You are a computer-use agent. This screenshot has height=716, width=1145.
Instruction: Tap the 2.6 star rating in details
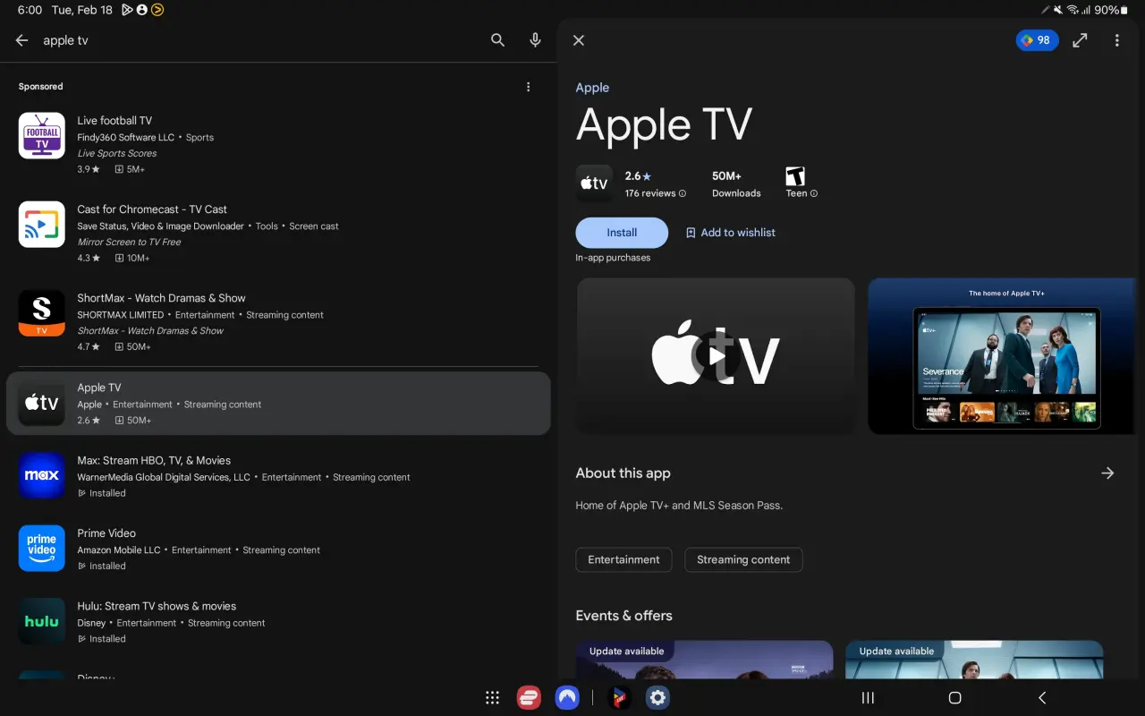638,176
